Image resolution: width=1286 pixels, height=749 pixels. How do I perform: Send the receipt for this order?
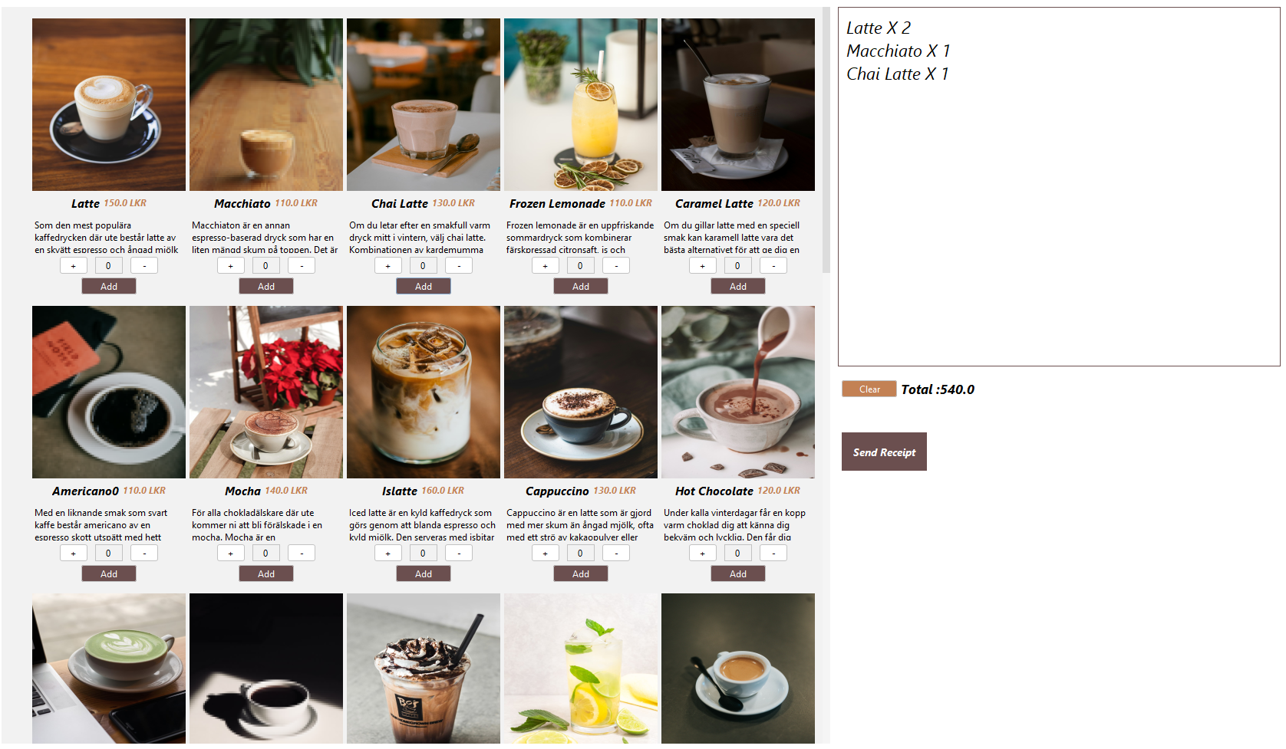coord(884,452)
